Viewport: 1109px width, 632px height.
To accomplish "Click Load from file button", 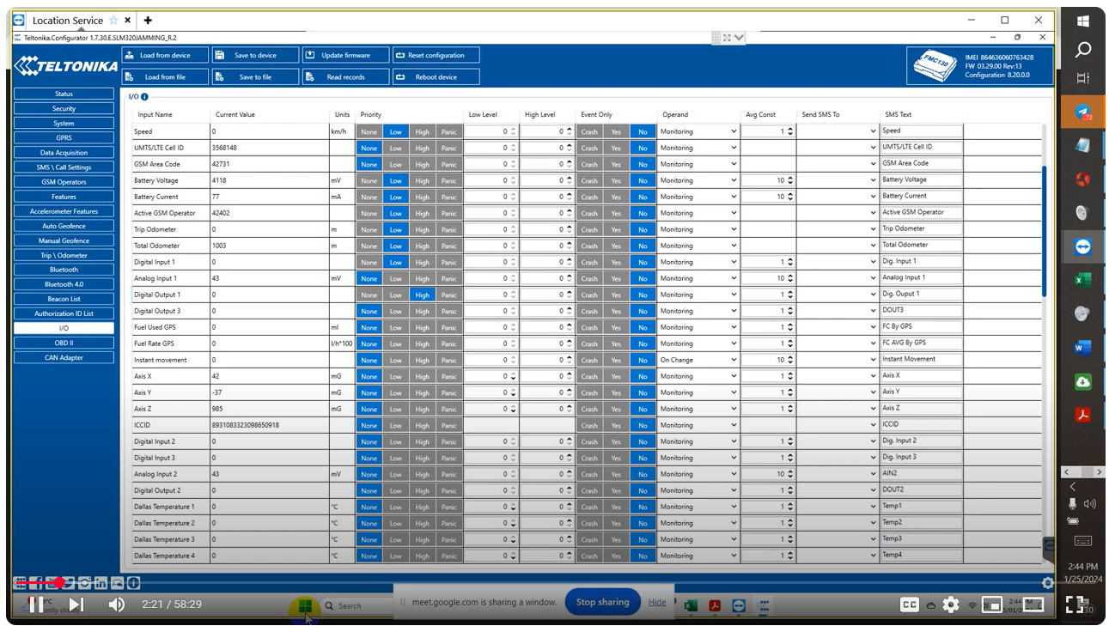I will [165, 77].
